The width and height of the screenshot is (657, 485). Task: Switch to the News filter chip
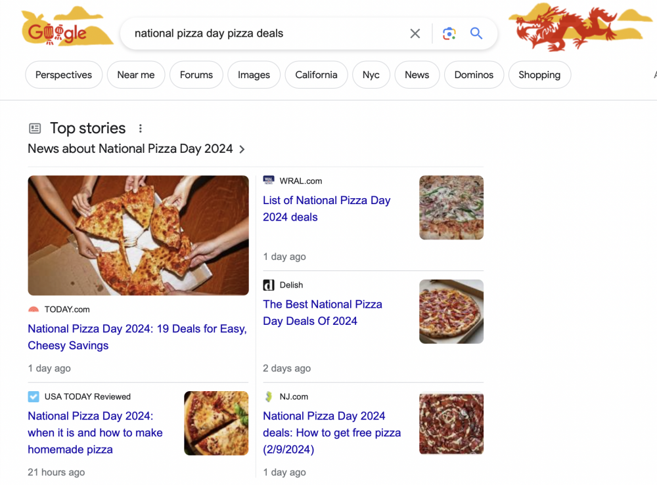coord(417,75)
